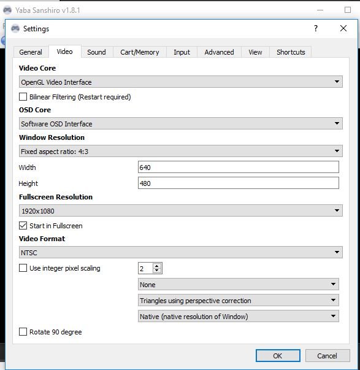
Task: Expand the 1920x1080 fullscreen resolution list
Action: [181, 210]
